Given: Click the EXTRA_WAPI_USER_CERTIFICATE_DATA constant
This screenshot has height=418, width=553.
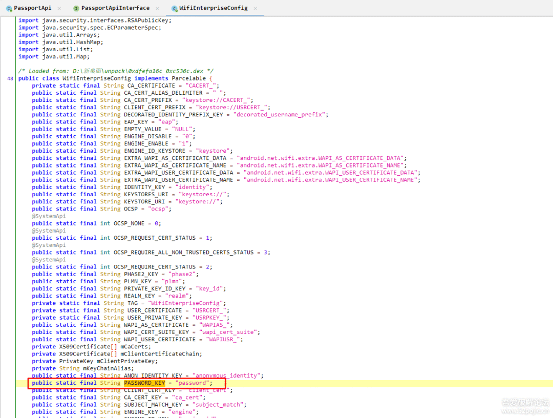Looking at the screenshot, I should (x=179, y=173).
